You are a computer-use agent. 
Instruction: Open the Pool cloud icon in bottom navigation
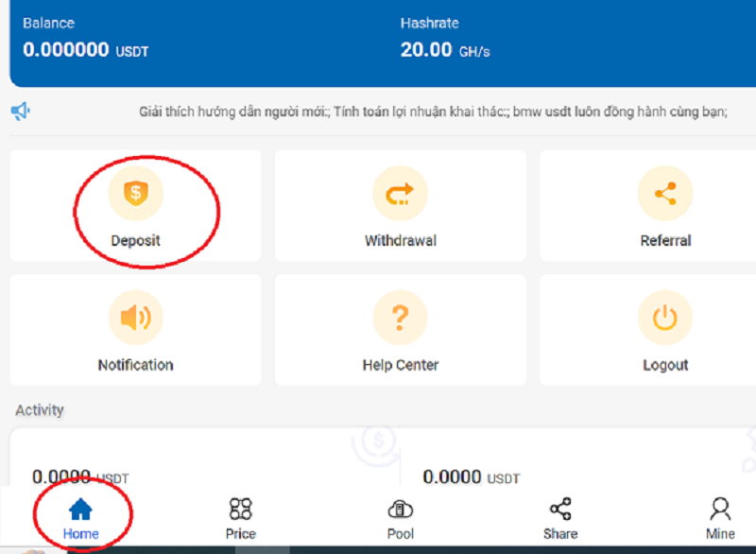tap(401, 510)
